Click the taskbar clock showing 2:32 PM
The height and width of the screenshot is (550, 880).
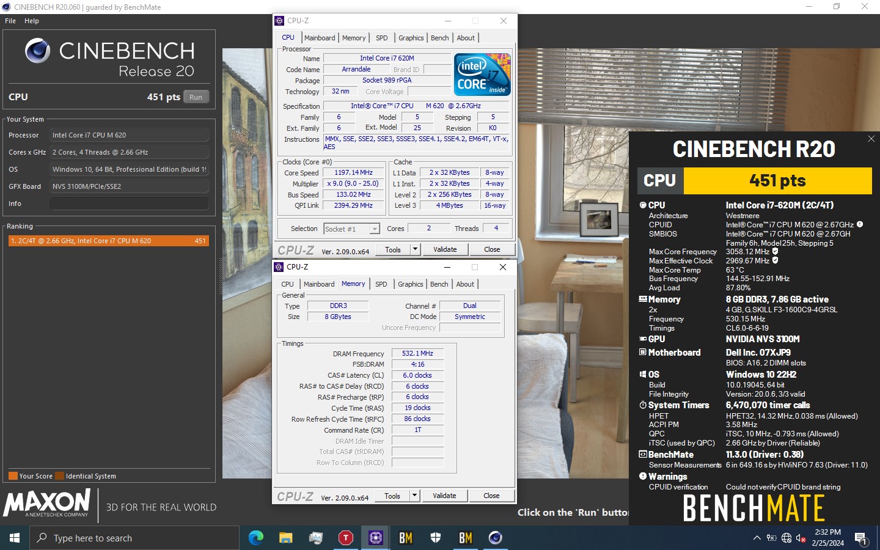(x=828, y=538)
